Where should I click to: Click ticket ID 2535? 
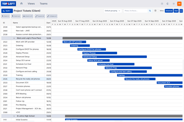pyautogui.click(x=5, y=79)
